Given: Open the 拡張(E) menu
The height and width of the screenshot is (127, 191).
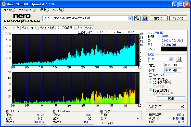Looking at the screenshot, I should 44,10.
